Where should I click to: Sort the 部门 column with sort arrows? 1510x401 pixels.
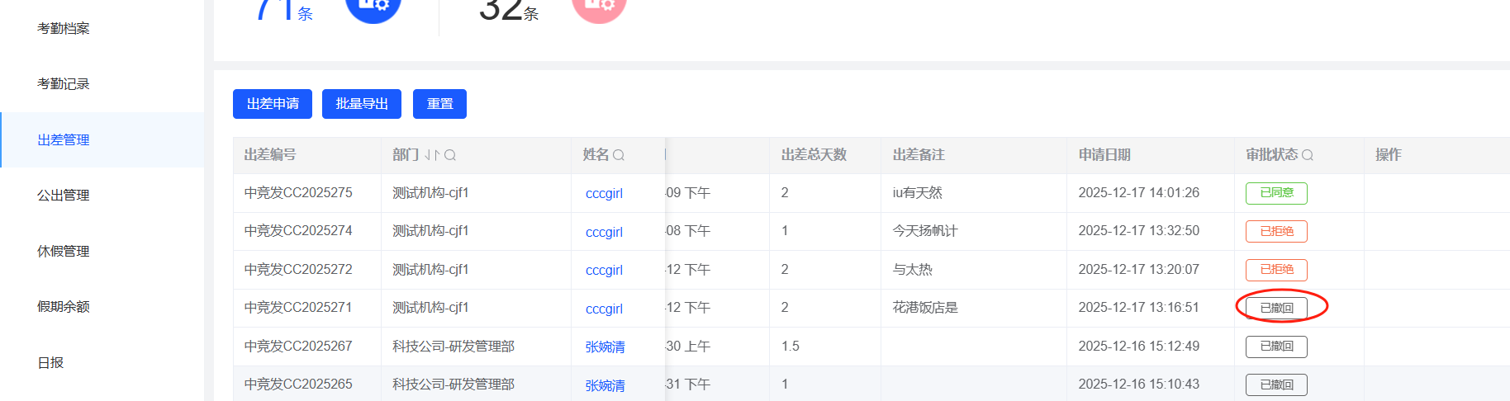click(432, 155)
